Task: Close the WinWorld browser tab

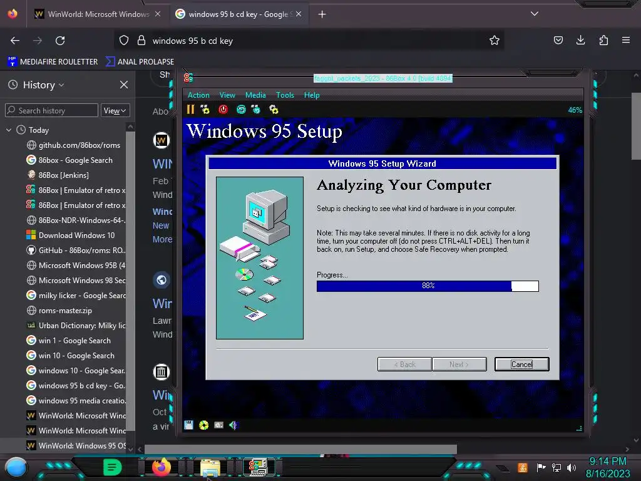Action: point(158,14)
